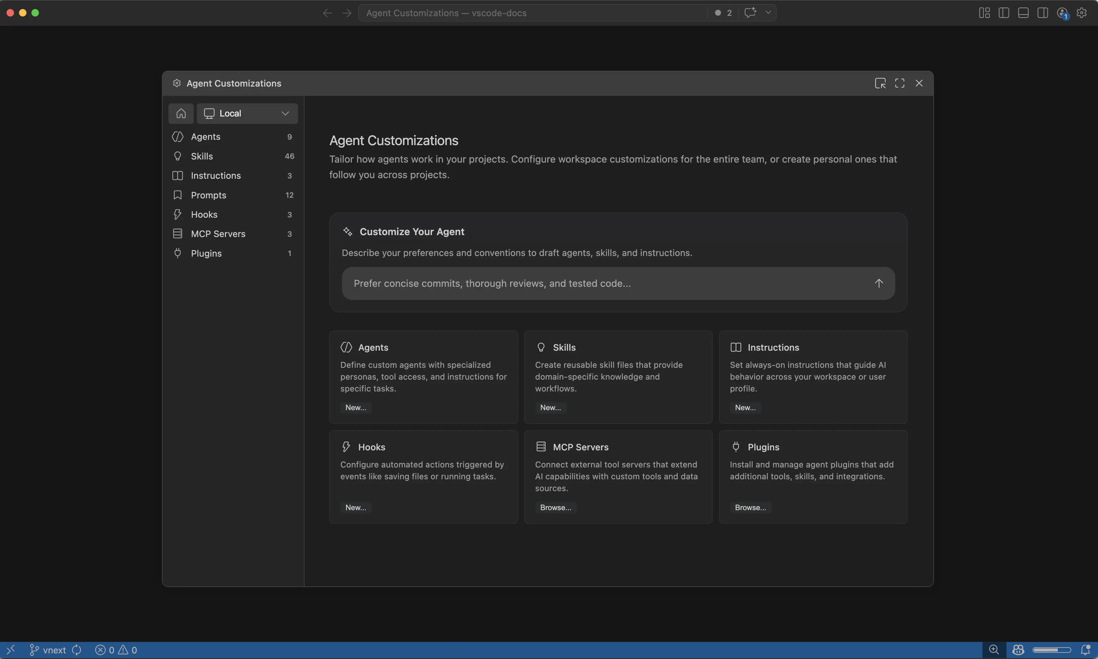The height and width of the screenshot is (659, 1098).
Task: Click the home icon in the panel
Action: click(x=180, y=113)
